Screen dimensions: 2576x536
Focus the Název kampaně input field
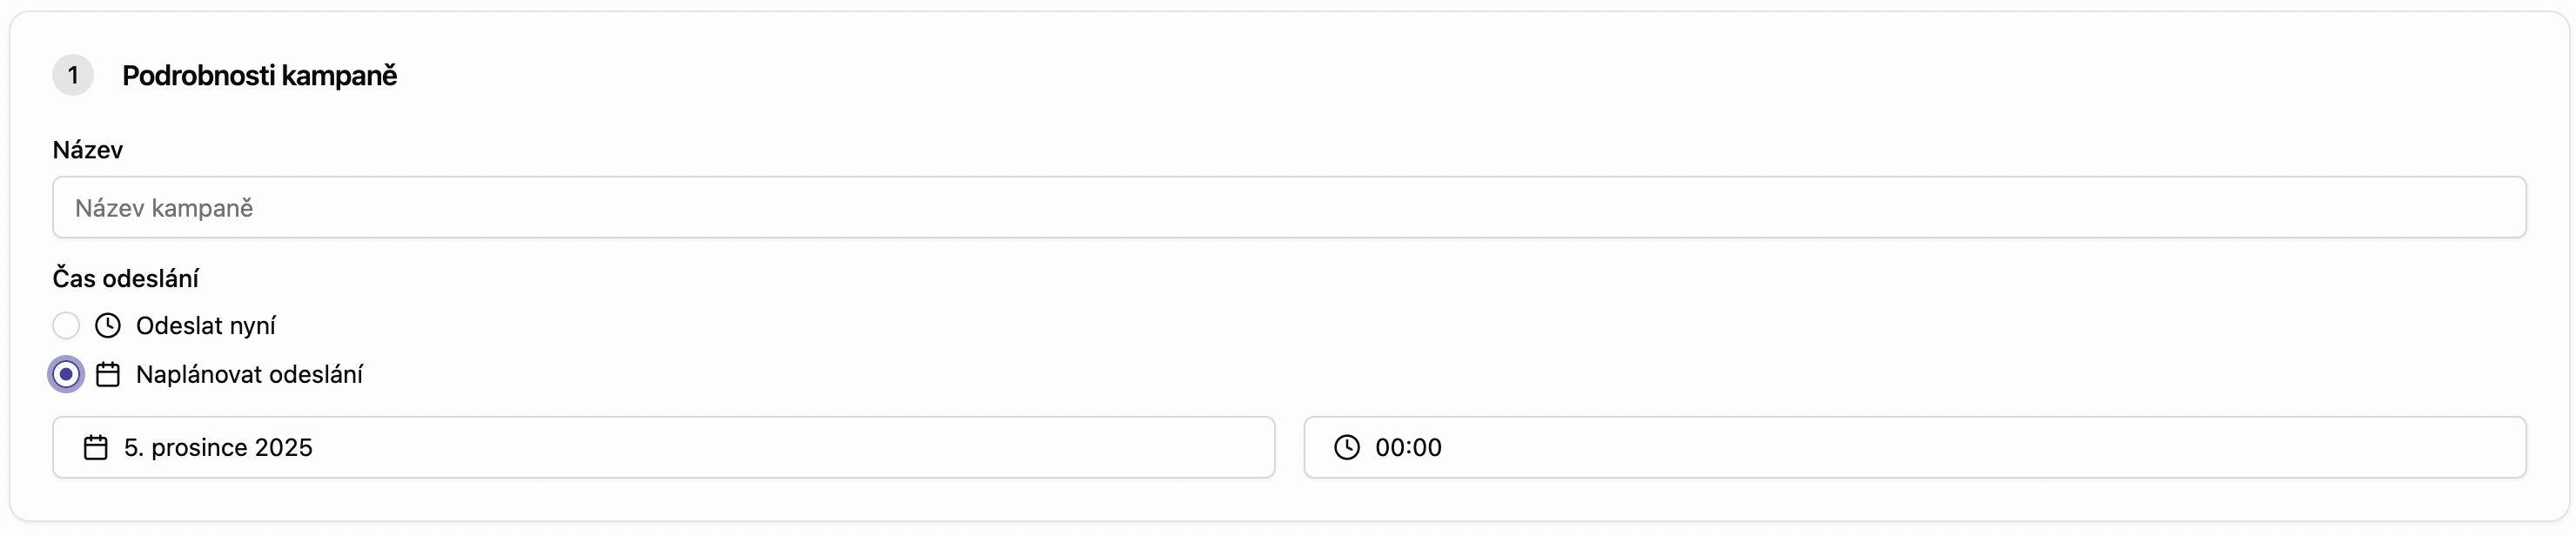click(x=1288, y=208)
